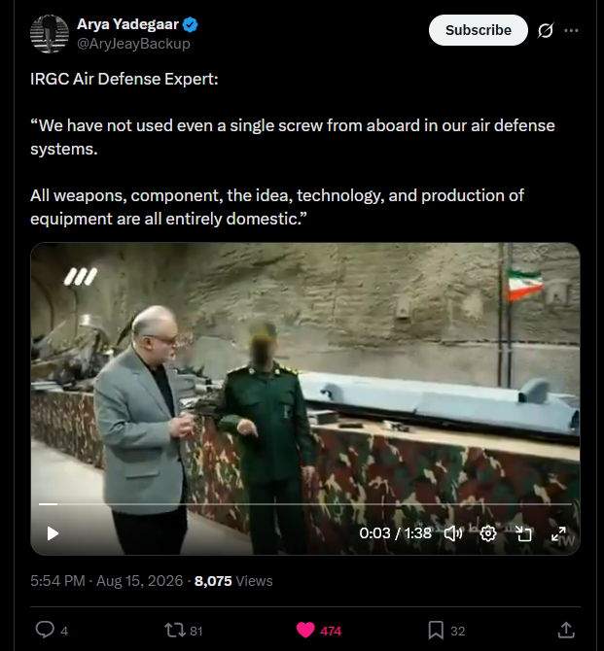Toggle the pink like heart

305,631
